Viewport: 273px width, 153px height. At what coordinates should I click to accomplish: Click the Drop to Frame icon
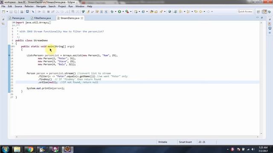[73, 11]
